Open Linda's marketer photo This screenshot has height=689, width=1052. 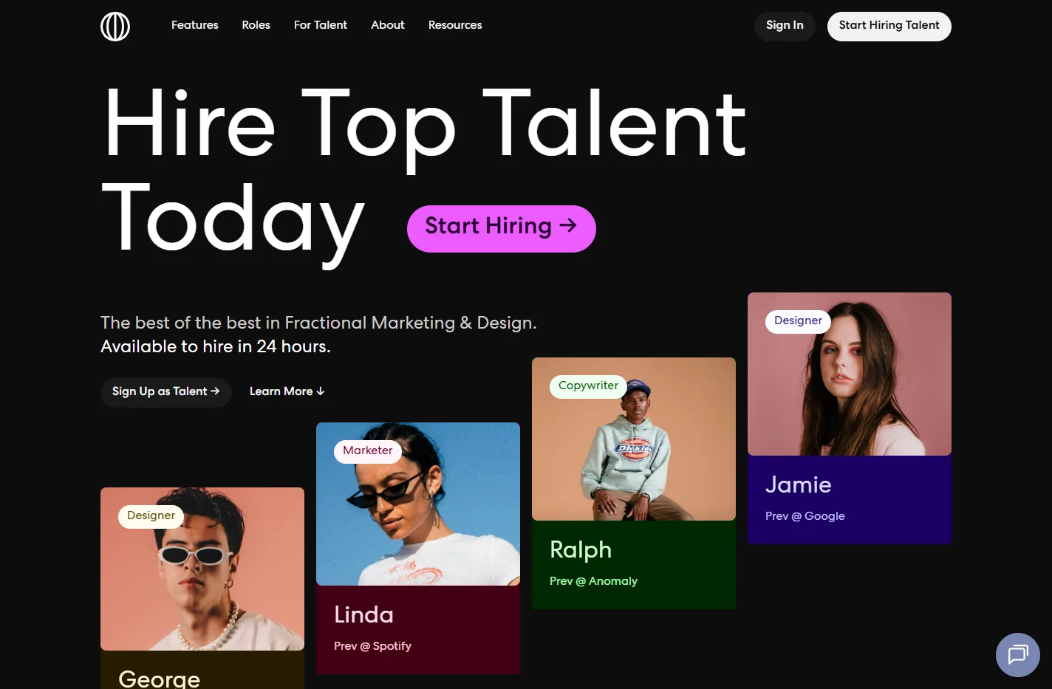pos(418,504)
